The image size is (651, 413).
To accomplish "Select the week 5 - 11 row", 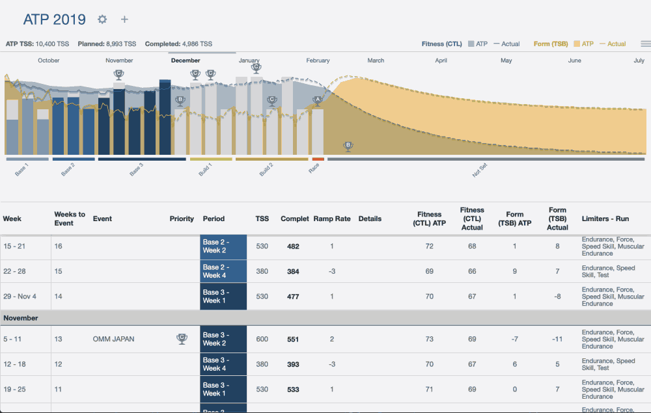I will click(x=325, y=340).
